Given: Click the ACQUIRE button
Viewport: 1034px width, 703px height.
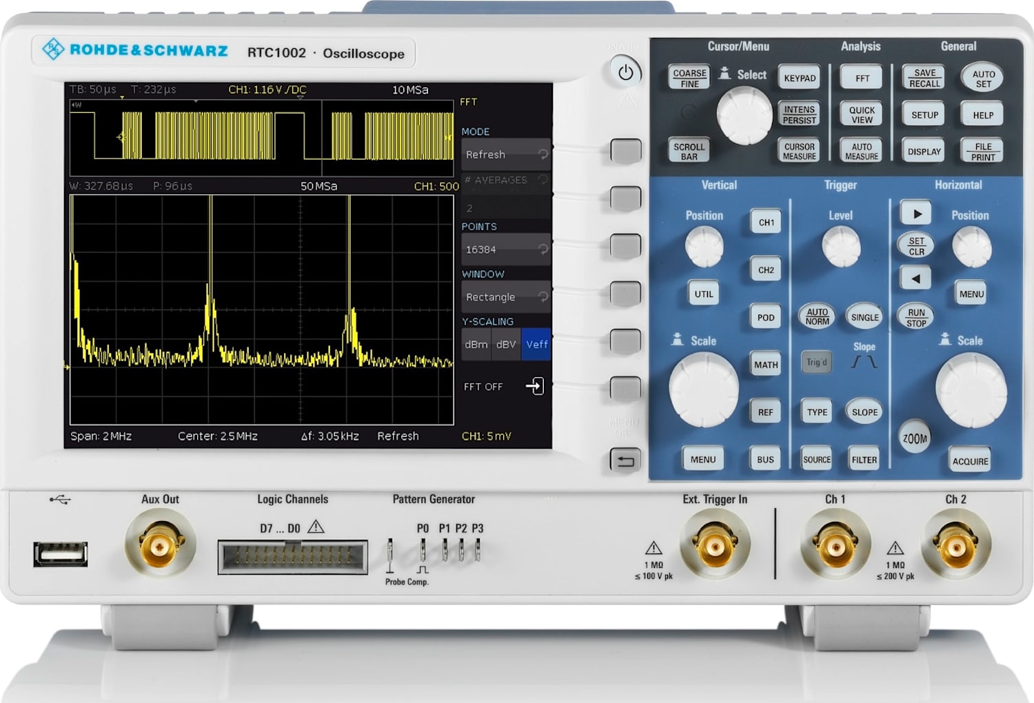Looking at the screenshot, I should (971, 460).
